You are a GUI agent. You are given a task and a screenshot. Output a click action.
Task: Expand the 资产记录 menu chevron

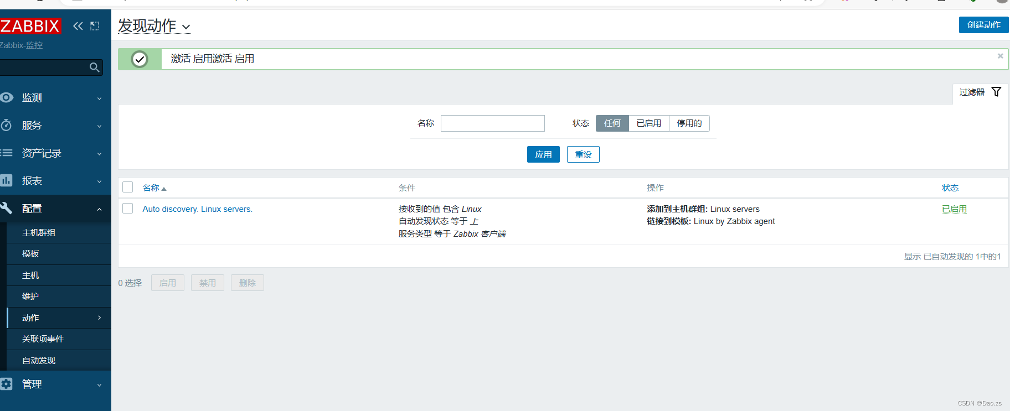coord(100,154)
